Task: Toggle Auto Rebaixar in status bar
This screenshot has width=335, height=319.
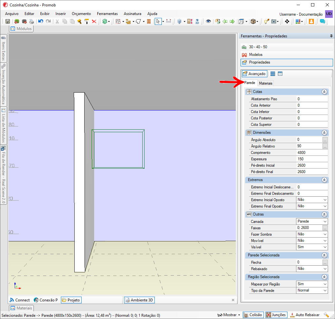Action: tap(305, 315)
